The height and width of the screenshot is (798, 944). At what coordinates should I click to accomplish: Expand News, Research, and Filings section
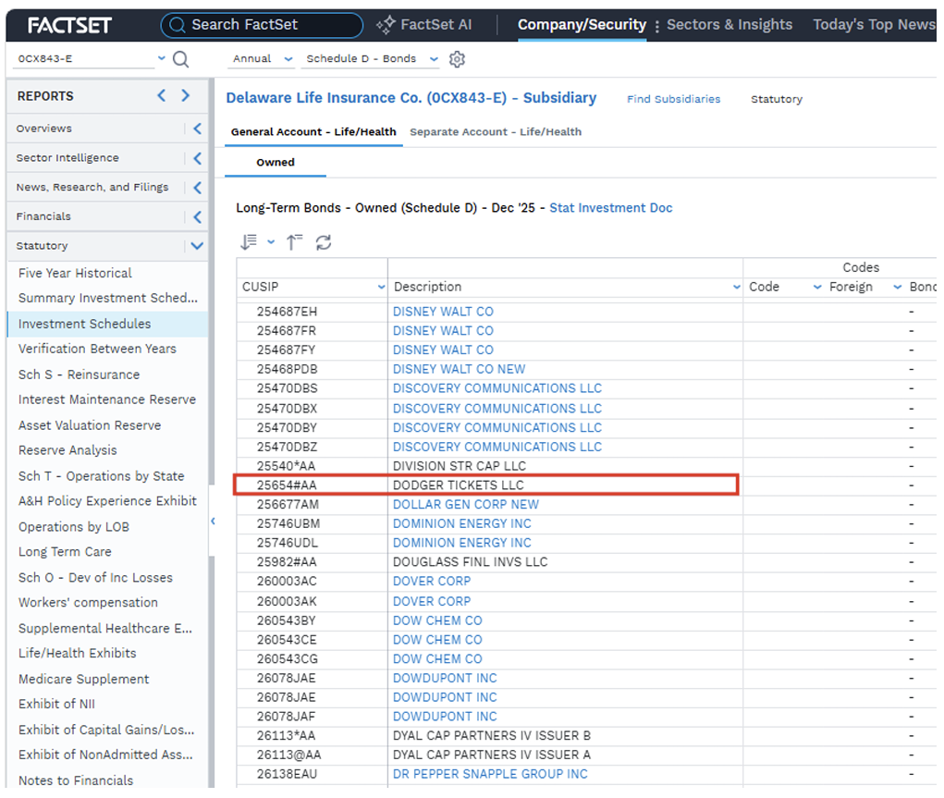(x=197, y=188)
